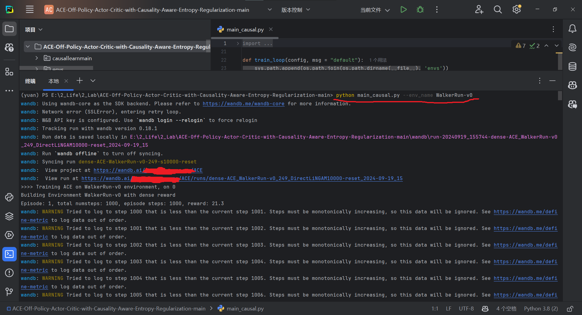This screenshot has width=582, height=315.
Task: Click main_causal.py breadcrumb in status bar
Action: coord(241,309)
